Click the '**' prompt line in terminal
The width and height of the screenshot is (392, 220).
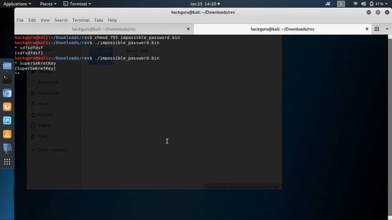point(17,73)
